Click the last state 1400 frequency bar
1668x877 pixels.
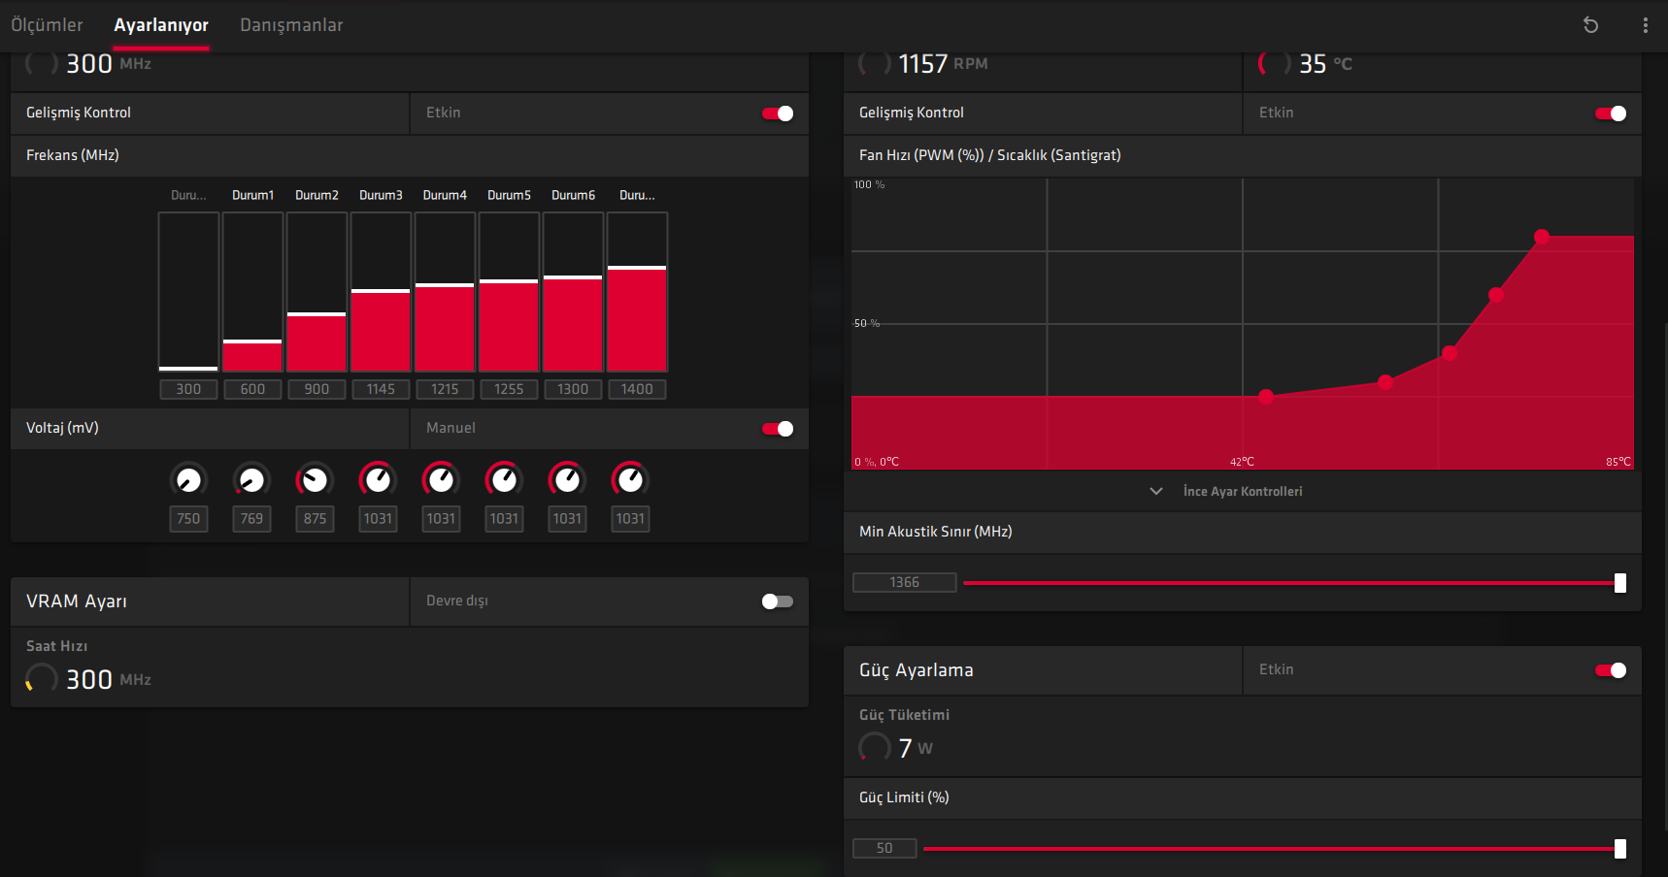[637, 292]
